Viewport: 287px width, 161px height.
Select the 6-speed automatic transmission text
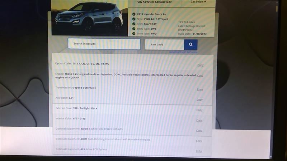tap(84, 88)
